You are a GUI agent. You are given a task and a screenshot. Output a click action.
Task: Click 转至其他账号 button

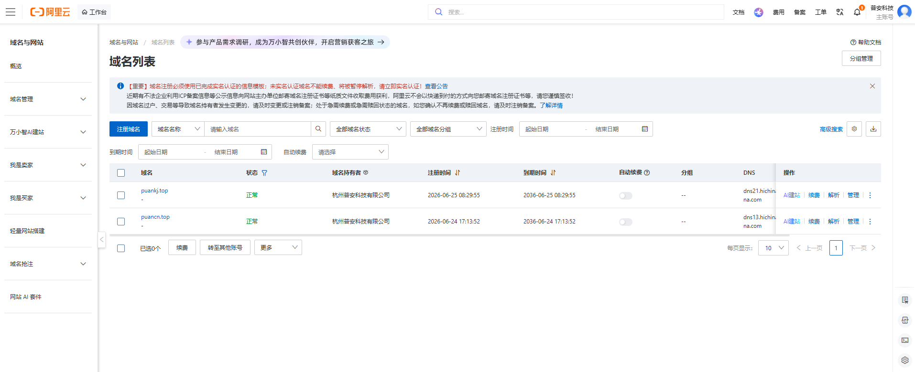click(225, 247)
